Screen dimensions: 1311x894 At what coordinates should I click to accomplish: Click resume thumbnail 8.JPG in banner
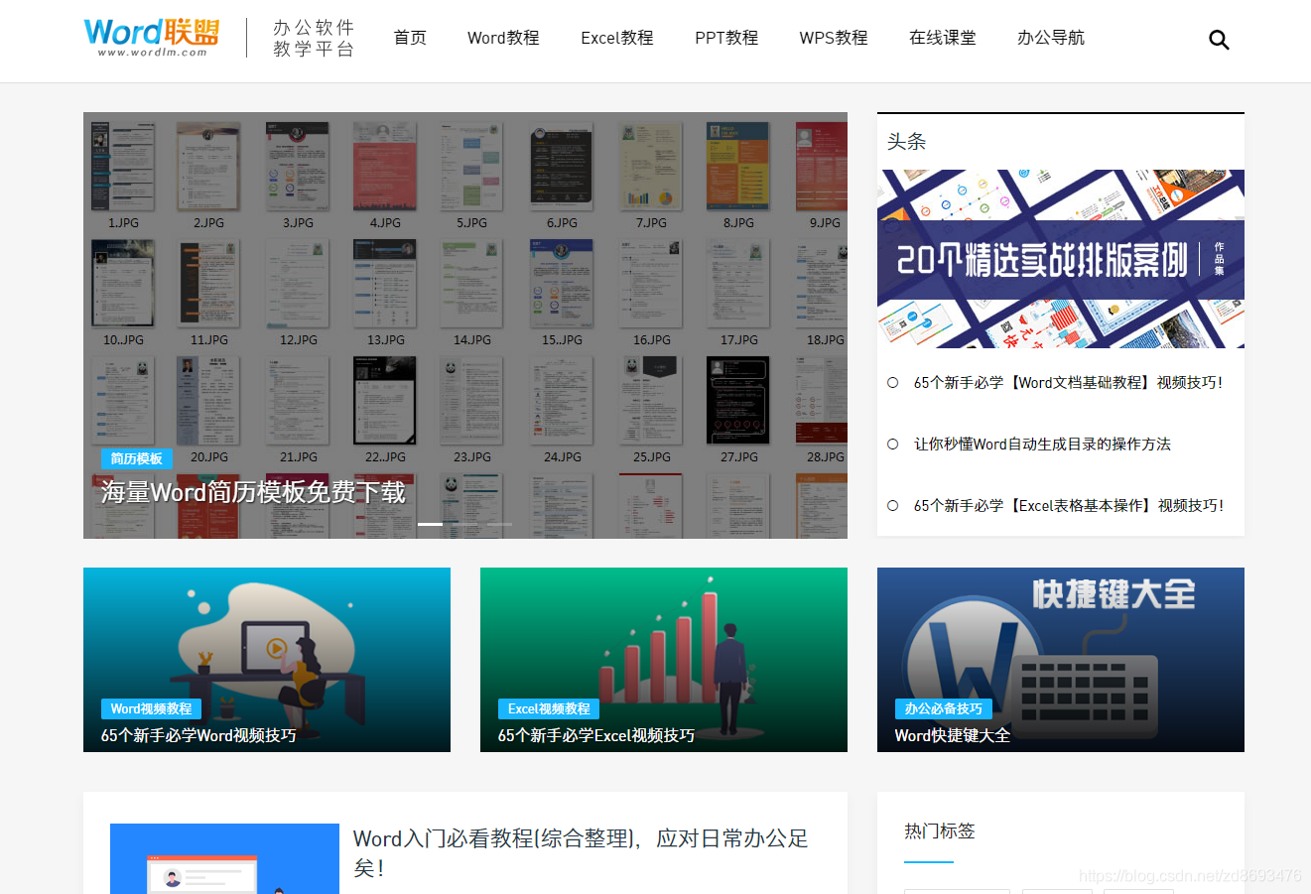pos(737,167)
